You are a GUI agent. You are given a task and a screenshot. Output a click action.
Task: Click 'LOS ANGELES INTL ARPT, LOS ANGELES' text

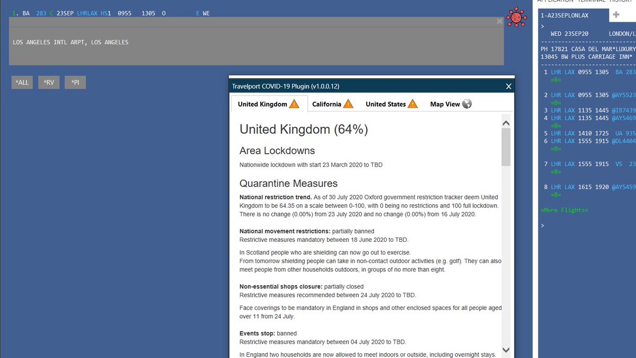pyautogui.click(x=70, y=42)
